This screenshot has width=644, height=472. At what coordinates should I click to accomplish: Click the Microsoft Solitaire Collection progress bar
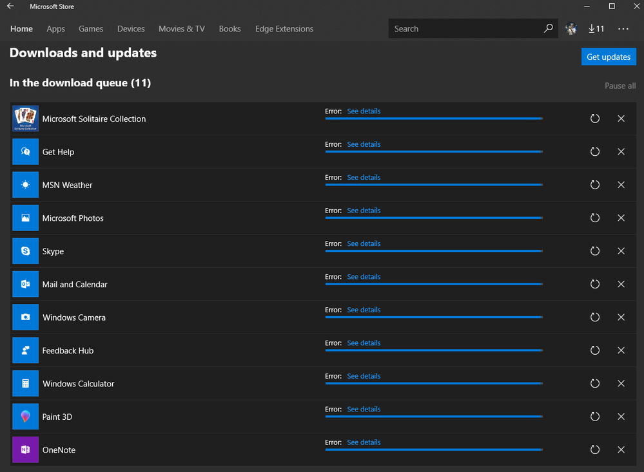[434, 118]
